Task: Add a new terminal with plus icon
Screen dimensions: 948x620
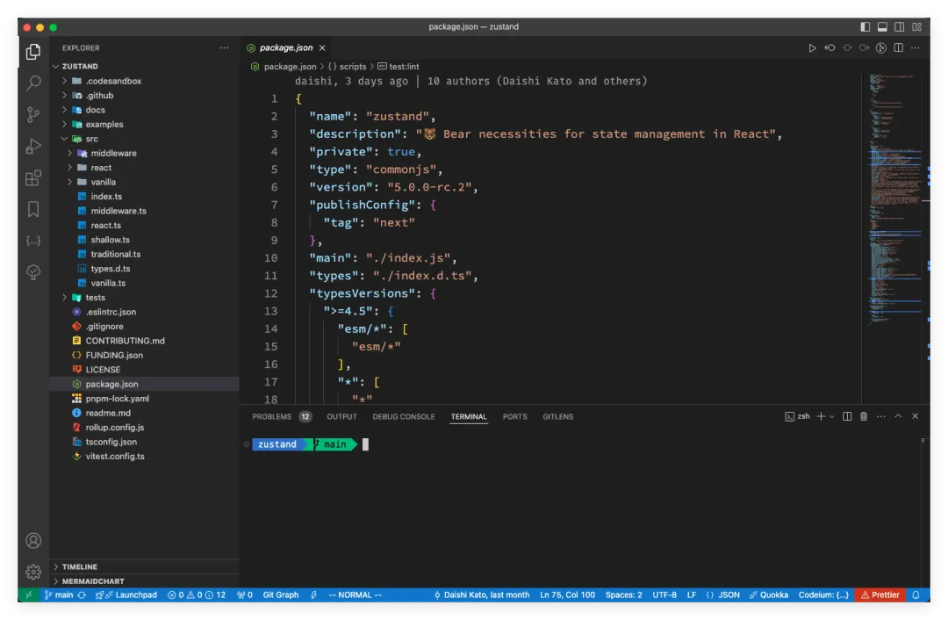Action: pos(821,416)
